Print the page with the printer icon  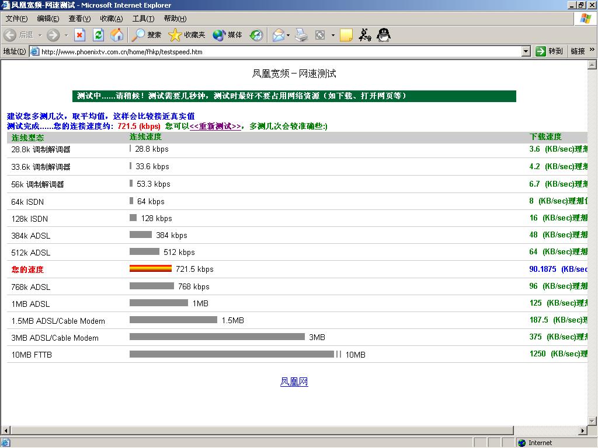301,35
